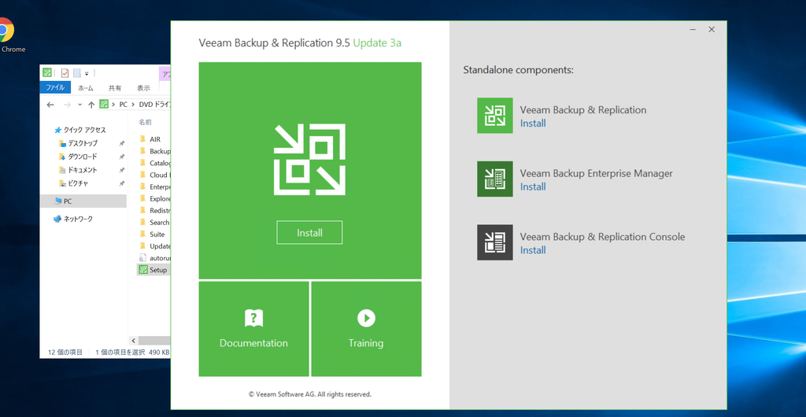Go up one folder with Explorer's up arrow
The height and width of the screenshot is (417, 806).
(91, 105)
